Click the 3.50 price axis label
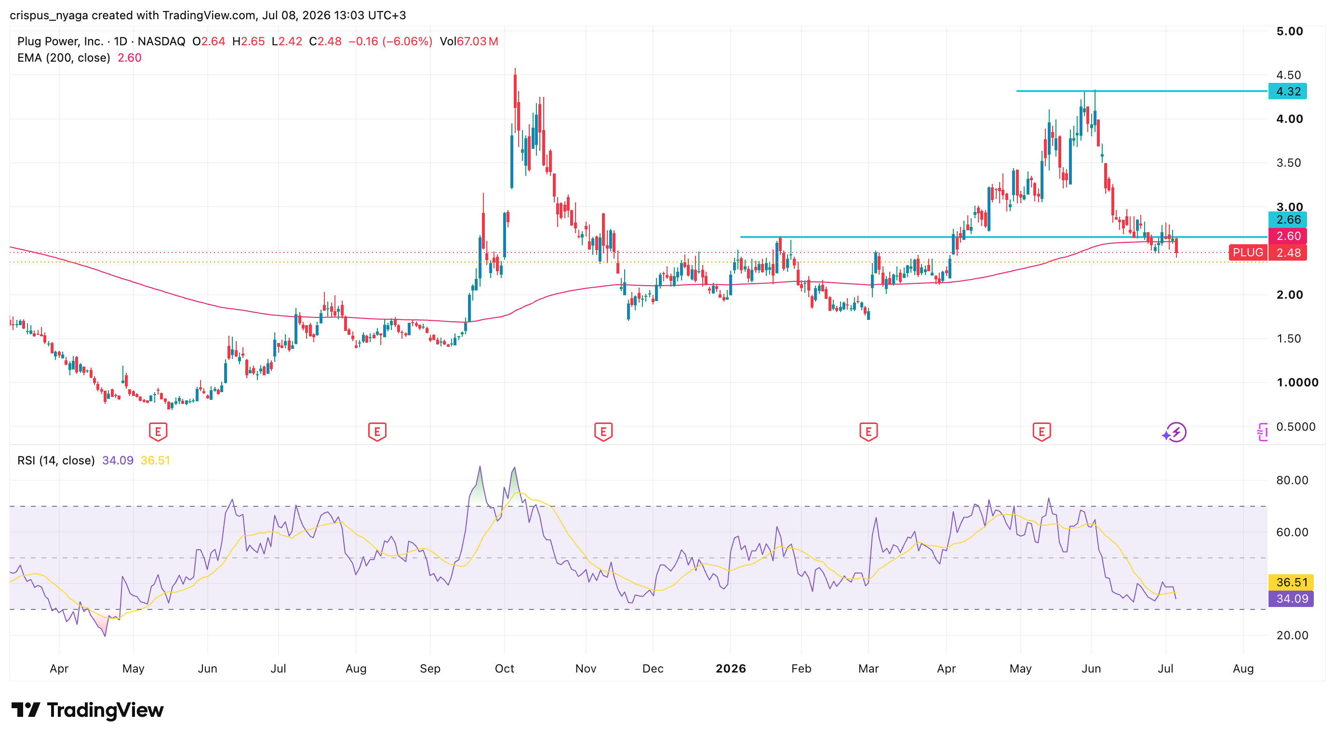 coord(1288,163)
